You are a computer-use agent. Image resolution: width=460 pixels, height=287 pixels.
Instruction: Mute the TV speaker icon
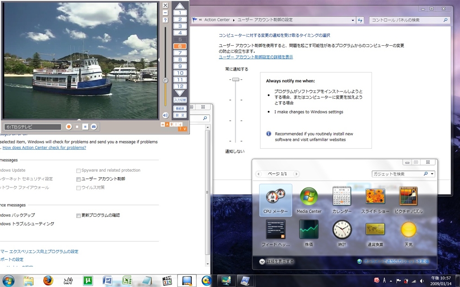(x=165, y=115)
